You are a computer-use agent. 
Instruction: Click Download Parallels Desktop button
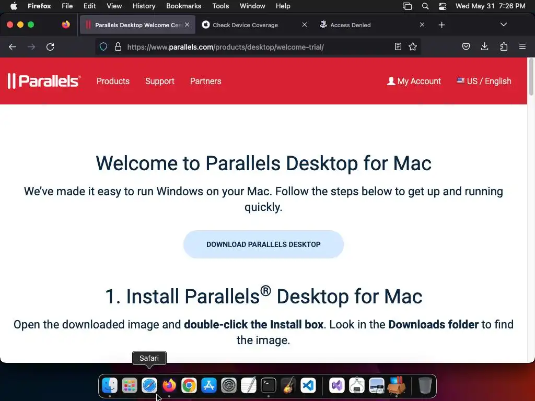point(263,244)
